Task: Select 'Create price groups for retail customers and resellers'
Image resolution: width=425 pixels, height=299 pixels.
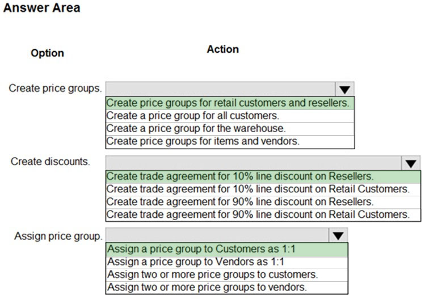Action: pos(230,103)
